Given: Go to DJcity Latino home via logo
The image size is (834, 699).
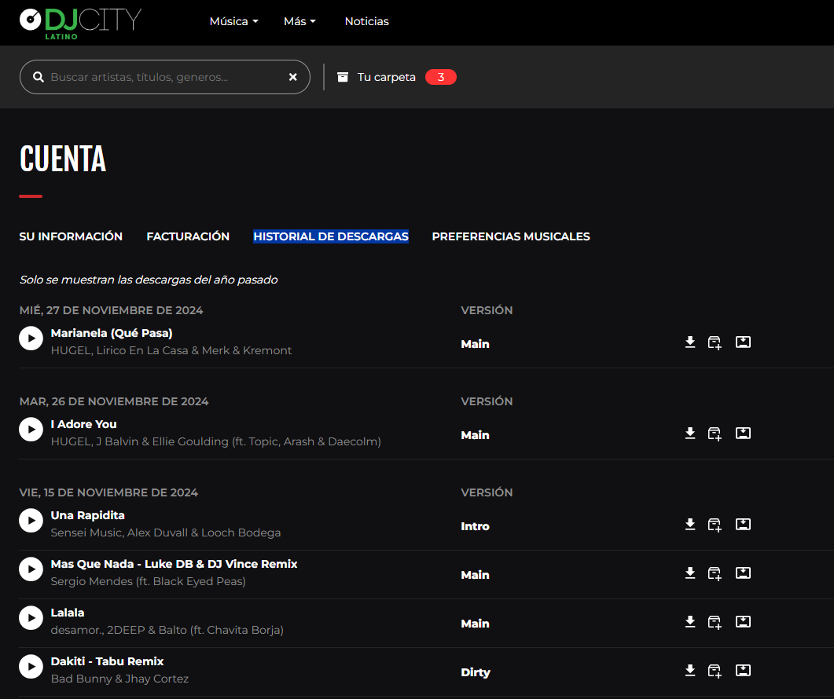Looking at the screenshot, I should pyautogui.click(x=80, y=23).
